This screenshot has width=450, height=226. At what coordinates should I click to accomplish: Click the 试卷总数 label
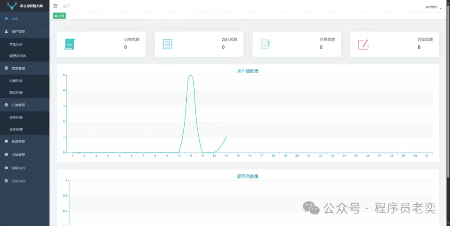click(x=132, y=40)
